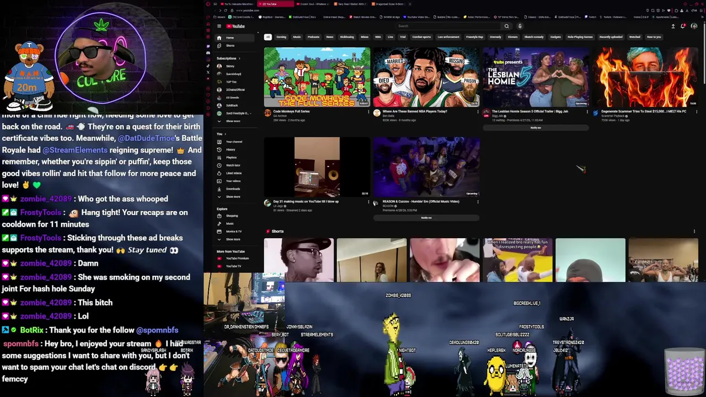Play the Banned NBA Players video thumbnail
This screenshot has width=706, height=397.
point(426,77)
